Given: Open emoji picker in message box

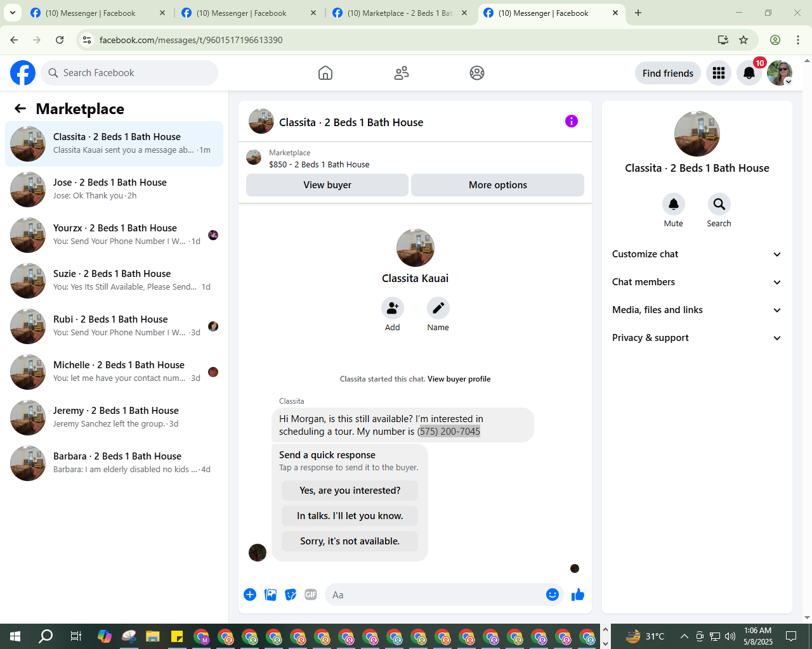Looking at the screenshot, I should [x=553, y=594].
